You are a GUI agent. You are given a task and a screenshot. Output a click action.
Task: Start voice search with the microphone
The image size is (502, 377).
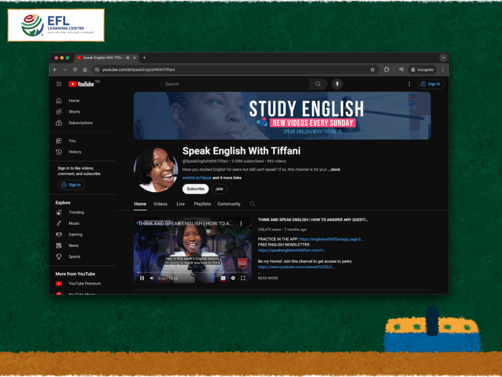[337, 84]
